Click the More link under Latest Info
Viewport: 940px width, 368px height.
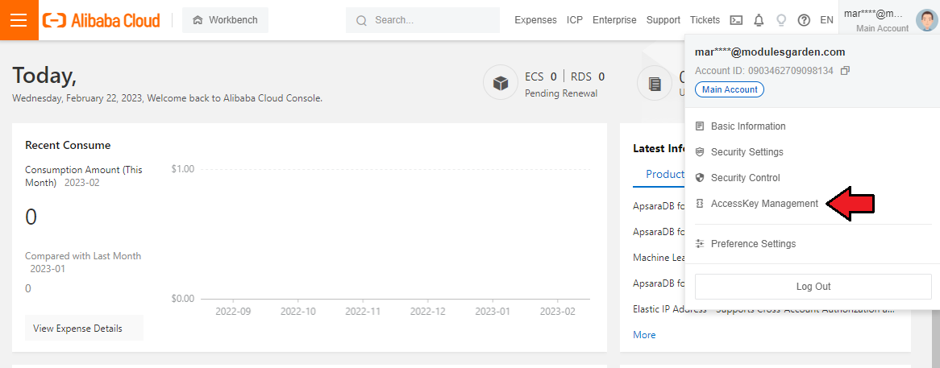[644, 335]
